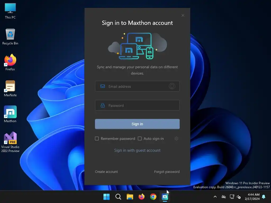Click the lock icon in password field
271x203 pixels.
(103, 105)
